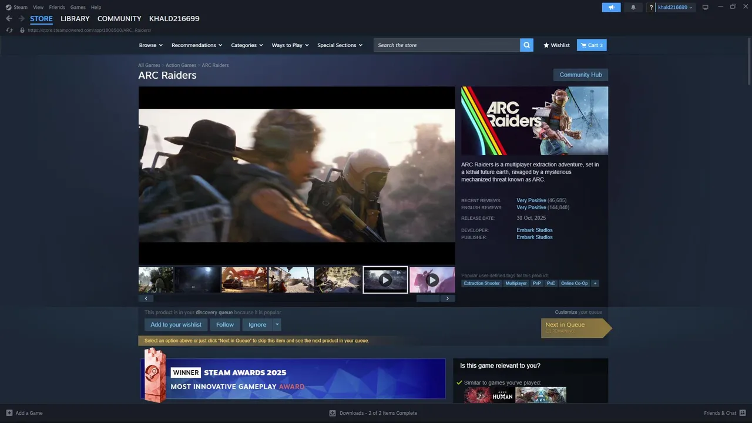Viewport: 752px width, 423px height.
Task: Click the question mark help icon
Action: click(651, 8)
